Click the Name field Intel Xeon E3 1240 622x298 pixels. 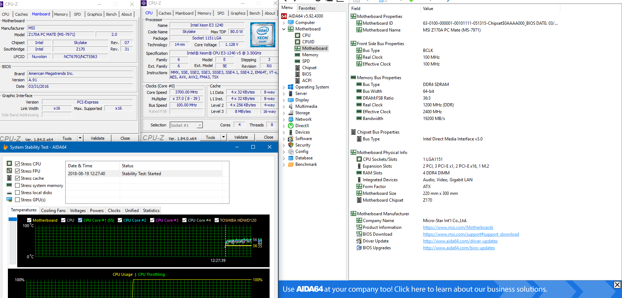(207, 25)
